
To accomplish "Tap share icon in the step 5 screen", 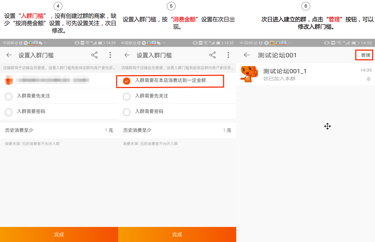I will [213, 55].
